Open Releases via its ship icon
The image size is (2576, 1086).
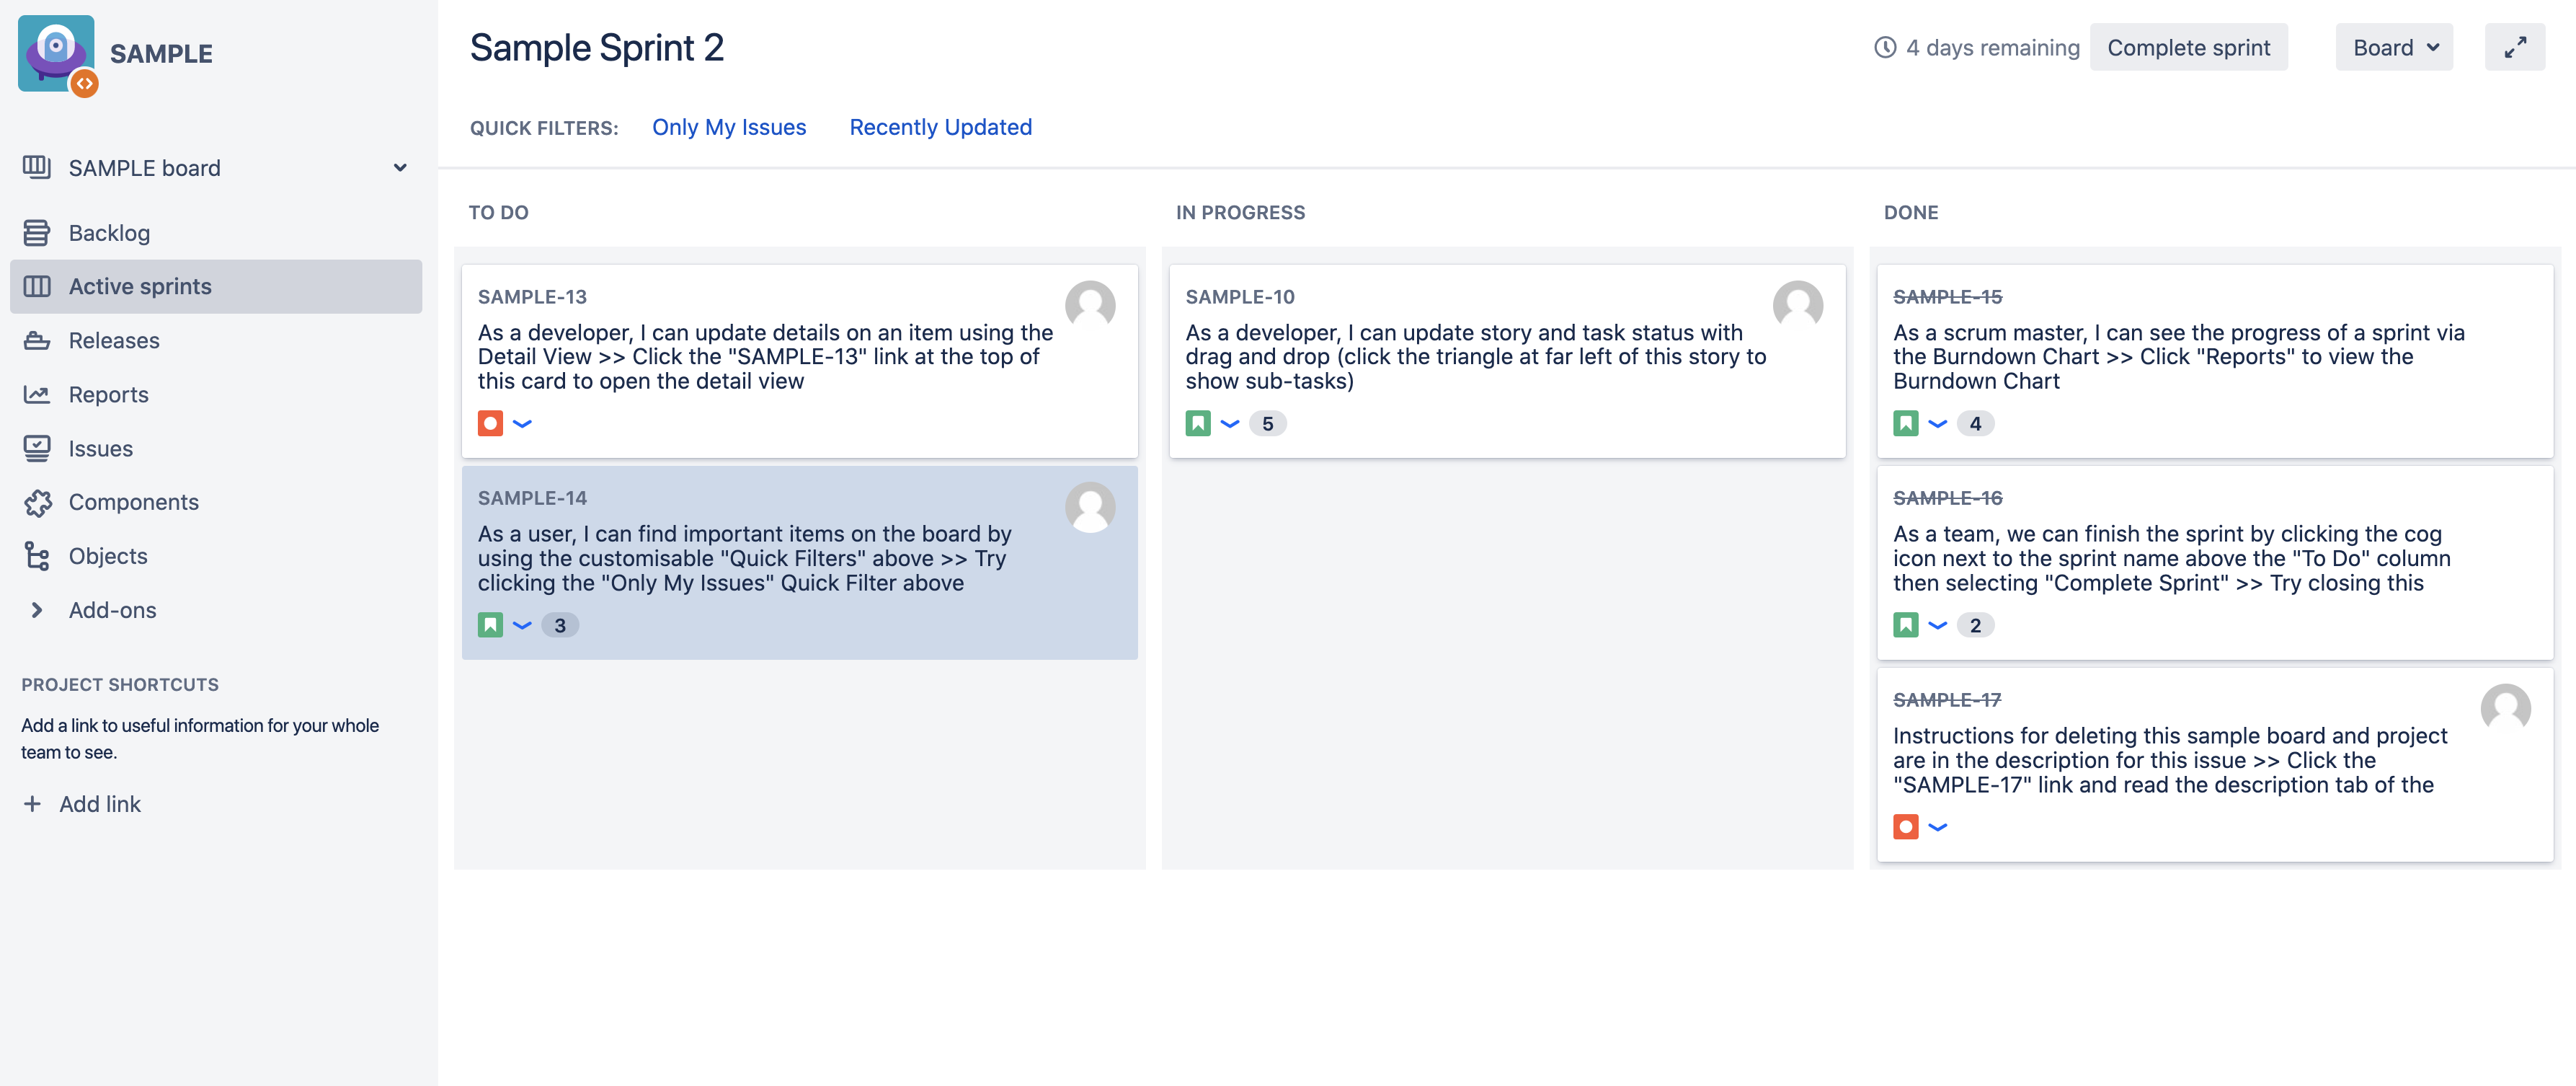coord(37,341)
